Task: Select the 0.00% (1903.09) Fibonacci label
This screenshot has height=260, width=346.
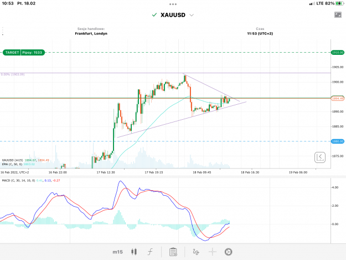Action: (13, 74)
